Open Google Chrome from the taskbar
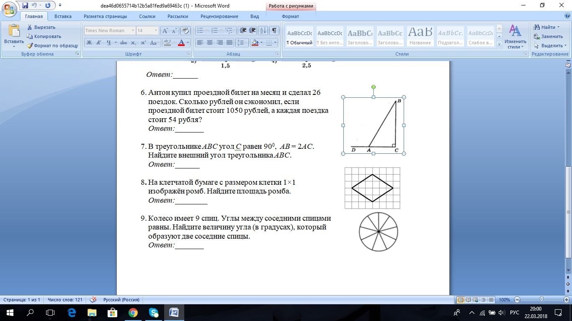 tap(133, 312)
